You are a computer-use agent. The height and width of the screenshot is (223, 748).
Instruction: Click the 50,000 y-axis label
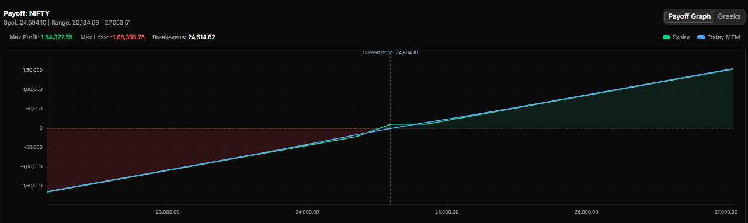[x=34, y=109]
